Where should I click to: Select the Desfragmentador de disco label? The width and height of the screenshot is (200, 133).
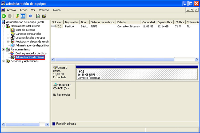[31, 53]
